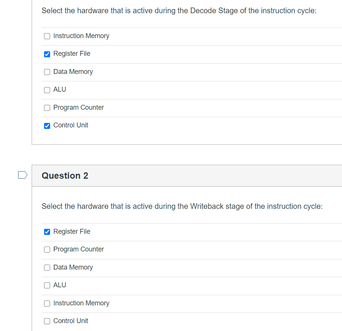Check Program Counter for the Writeback stage
Viewport: 342px width, 331px height.
[x=47, y=250]
